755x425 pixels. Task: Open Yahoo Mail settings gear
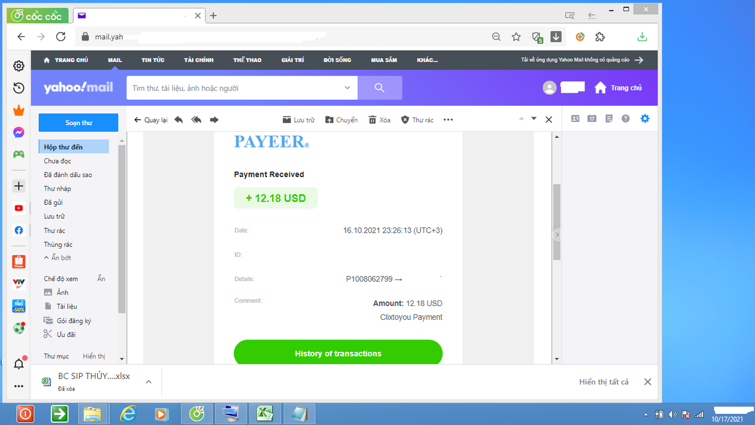click(645, 119)
